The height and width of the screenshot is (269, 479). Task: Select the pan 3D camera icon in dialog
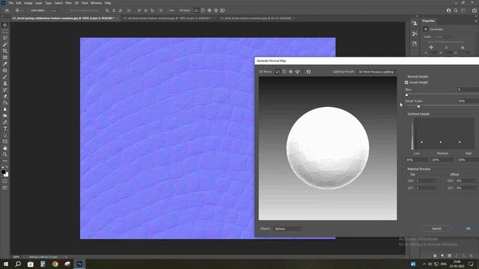click(x=290, y=72)
